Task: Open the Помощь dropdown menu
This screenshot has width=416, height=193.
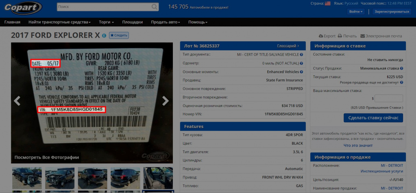Action: (x=198, y=22)
